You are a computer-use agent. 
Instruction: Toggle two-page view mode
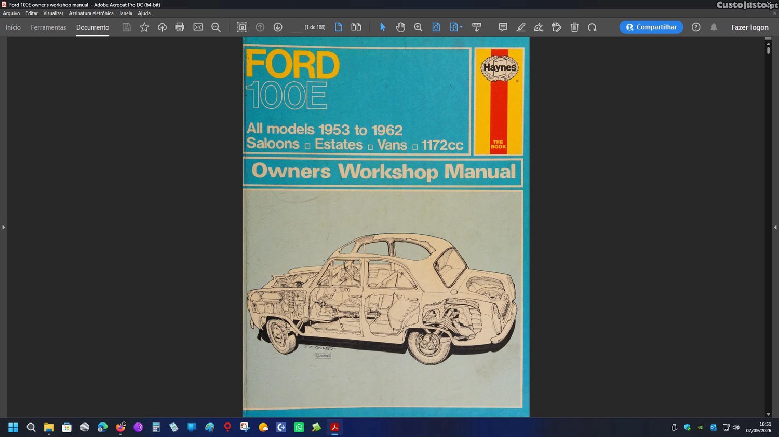click(x=356, y=27)
